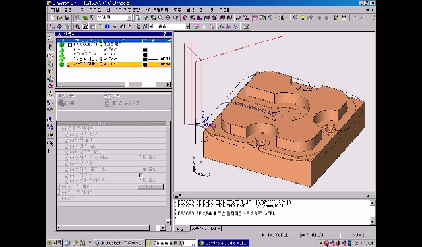Viewport: 422px width, 247px height.
Task: Click the first purple shading icon after the rotate tool
Action: pyautogui.click(x=185, y=18)
